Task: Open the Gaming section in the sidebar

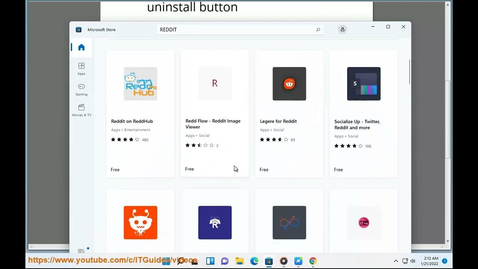Action: 81,89
